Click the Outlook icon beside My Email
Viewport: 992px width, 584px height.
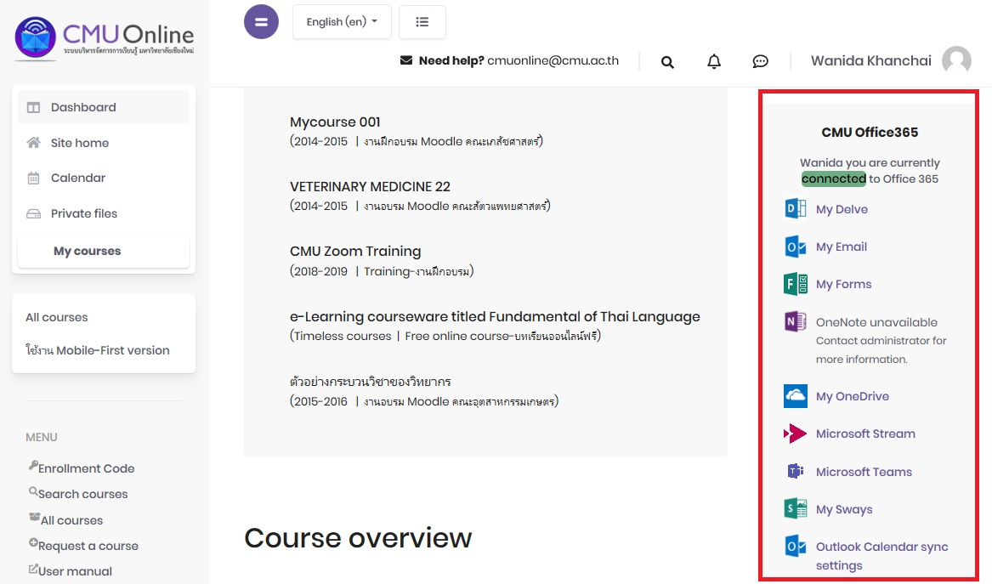point(796,247)
